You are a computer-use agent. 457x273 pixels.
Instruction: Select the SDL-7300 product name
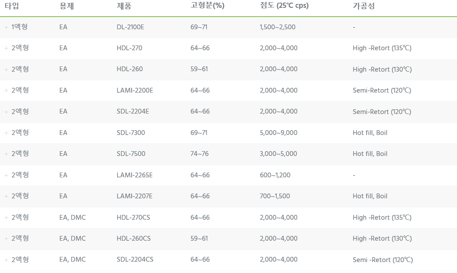pos(131,133)
